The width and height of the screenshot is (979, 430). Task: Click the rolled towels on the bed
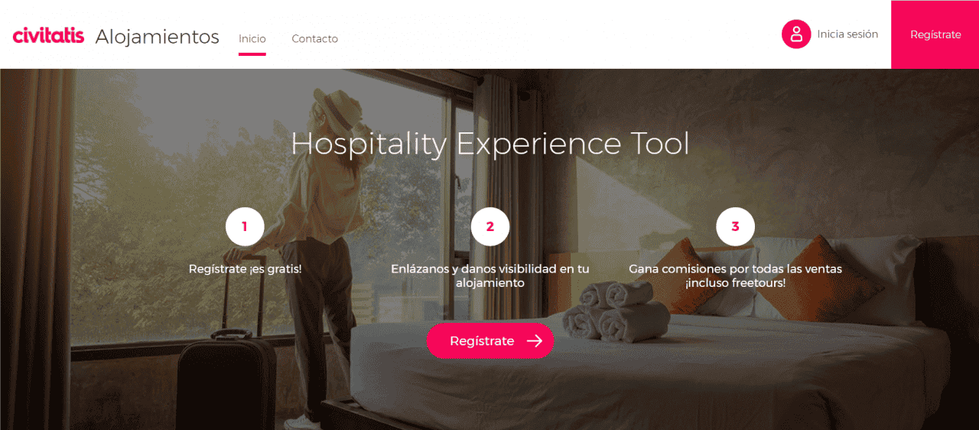tap(614, 311)
